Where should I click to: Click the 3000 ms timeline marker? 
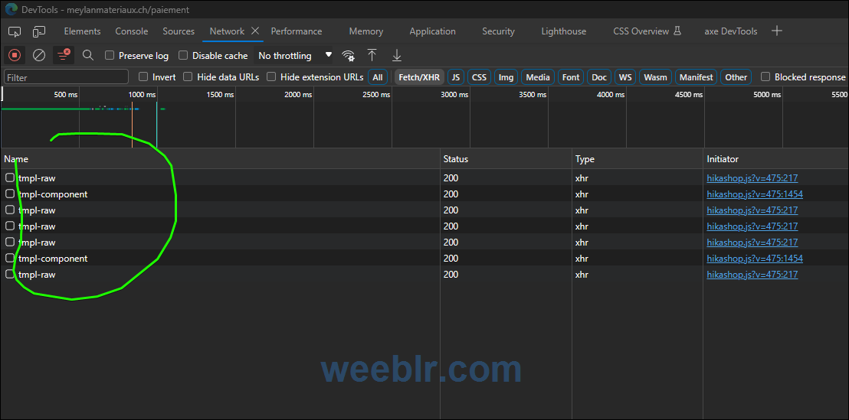tap(454, 95)
